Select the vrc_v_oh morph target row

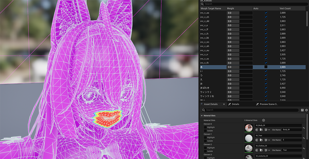tap(253, 46)
